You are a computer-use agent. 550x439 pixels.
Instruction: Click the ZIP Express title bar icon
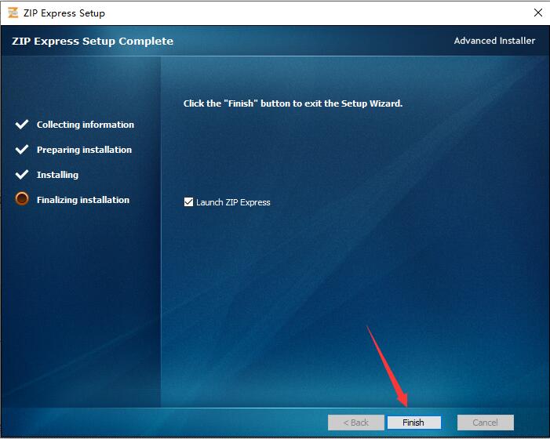(13, 13)
